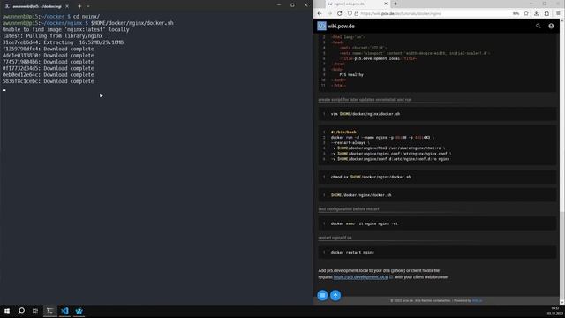Viewport: 565px width, 318px height.
Task: Click the 'test configuration before restart' heading
Action: coord(349,209)
